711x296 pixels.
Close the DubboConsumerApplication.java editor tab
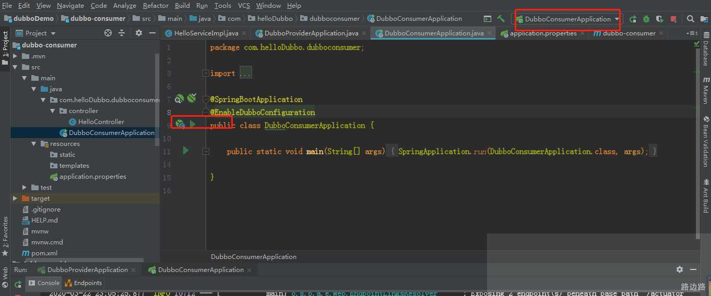pos(490,33)
